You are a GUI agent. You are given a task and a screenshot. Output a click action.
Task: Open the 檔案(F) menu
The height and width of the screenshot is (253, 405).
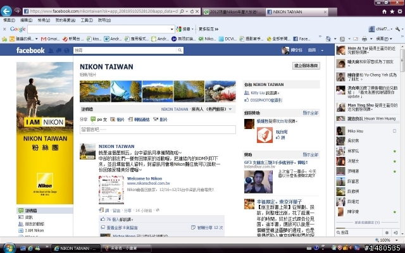tap(9, 20)
